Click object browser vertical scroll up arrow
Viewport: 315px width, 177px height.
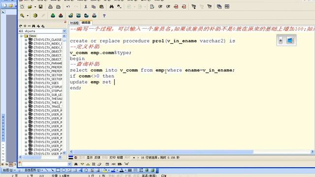click(64, 36)
